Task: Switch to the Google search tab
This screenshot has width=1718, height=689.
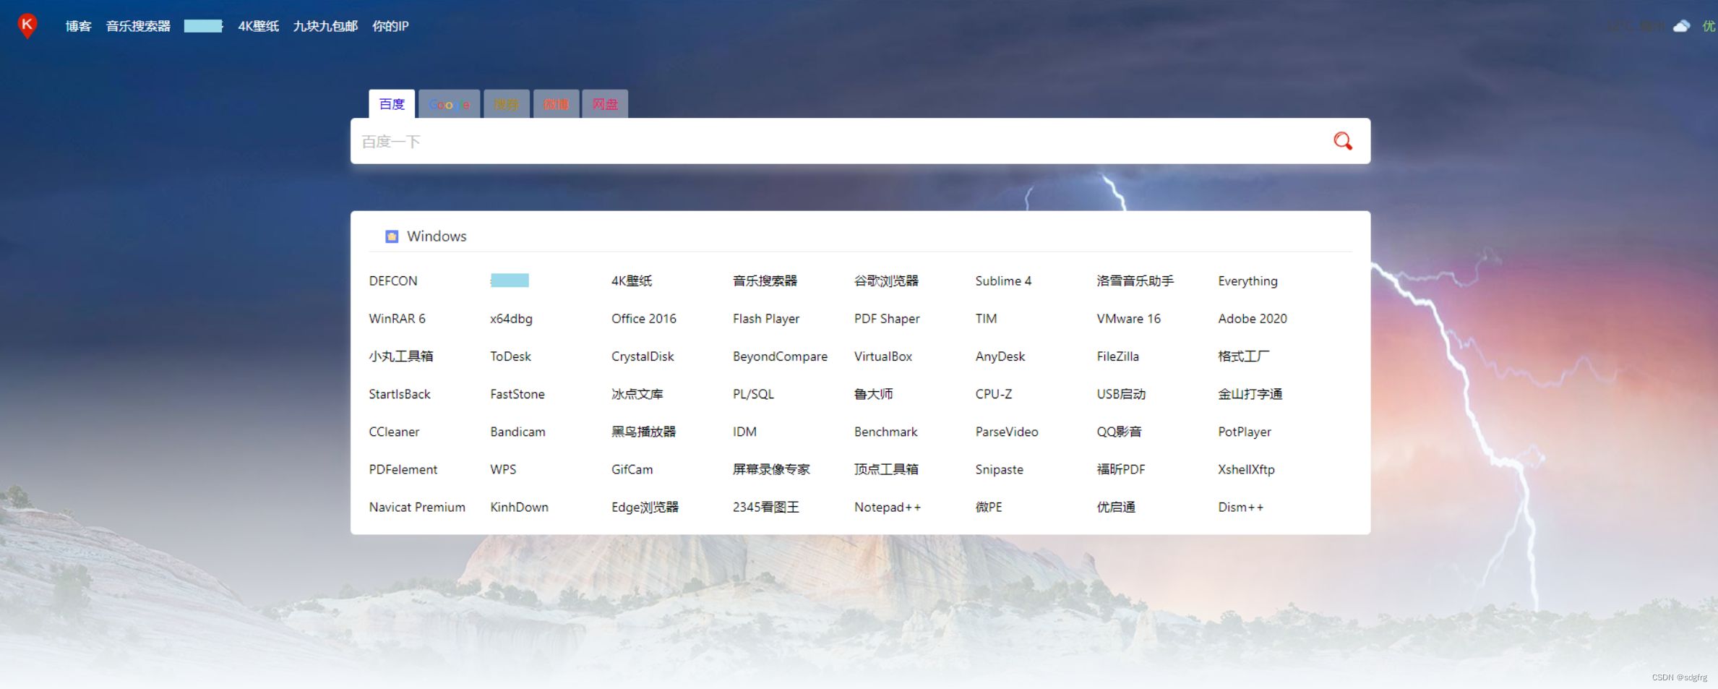Action: click(x=449, y=104)
